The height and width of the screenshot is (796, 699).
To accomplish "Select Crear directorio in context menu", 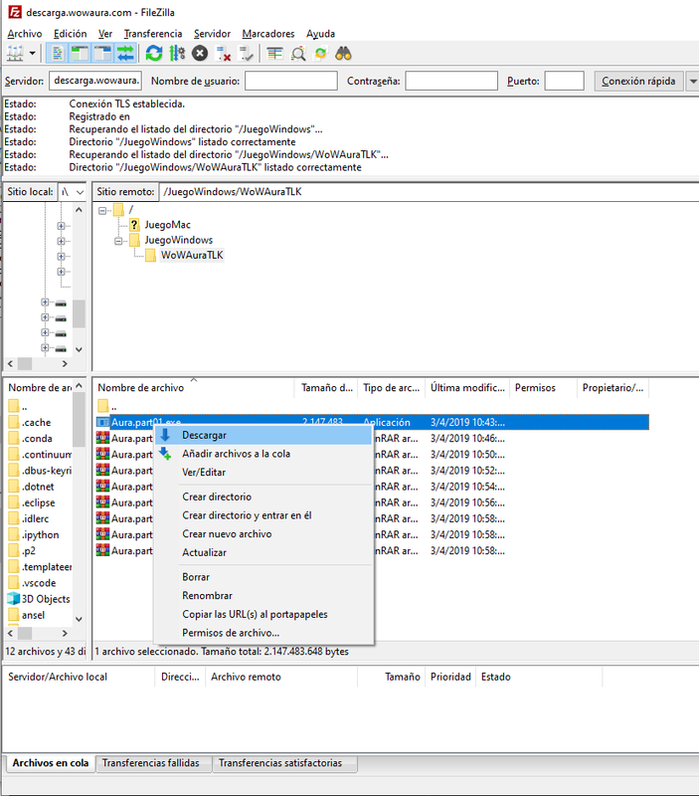I will click(x=263, y=497).
